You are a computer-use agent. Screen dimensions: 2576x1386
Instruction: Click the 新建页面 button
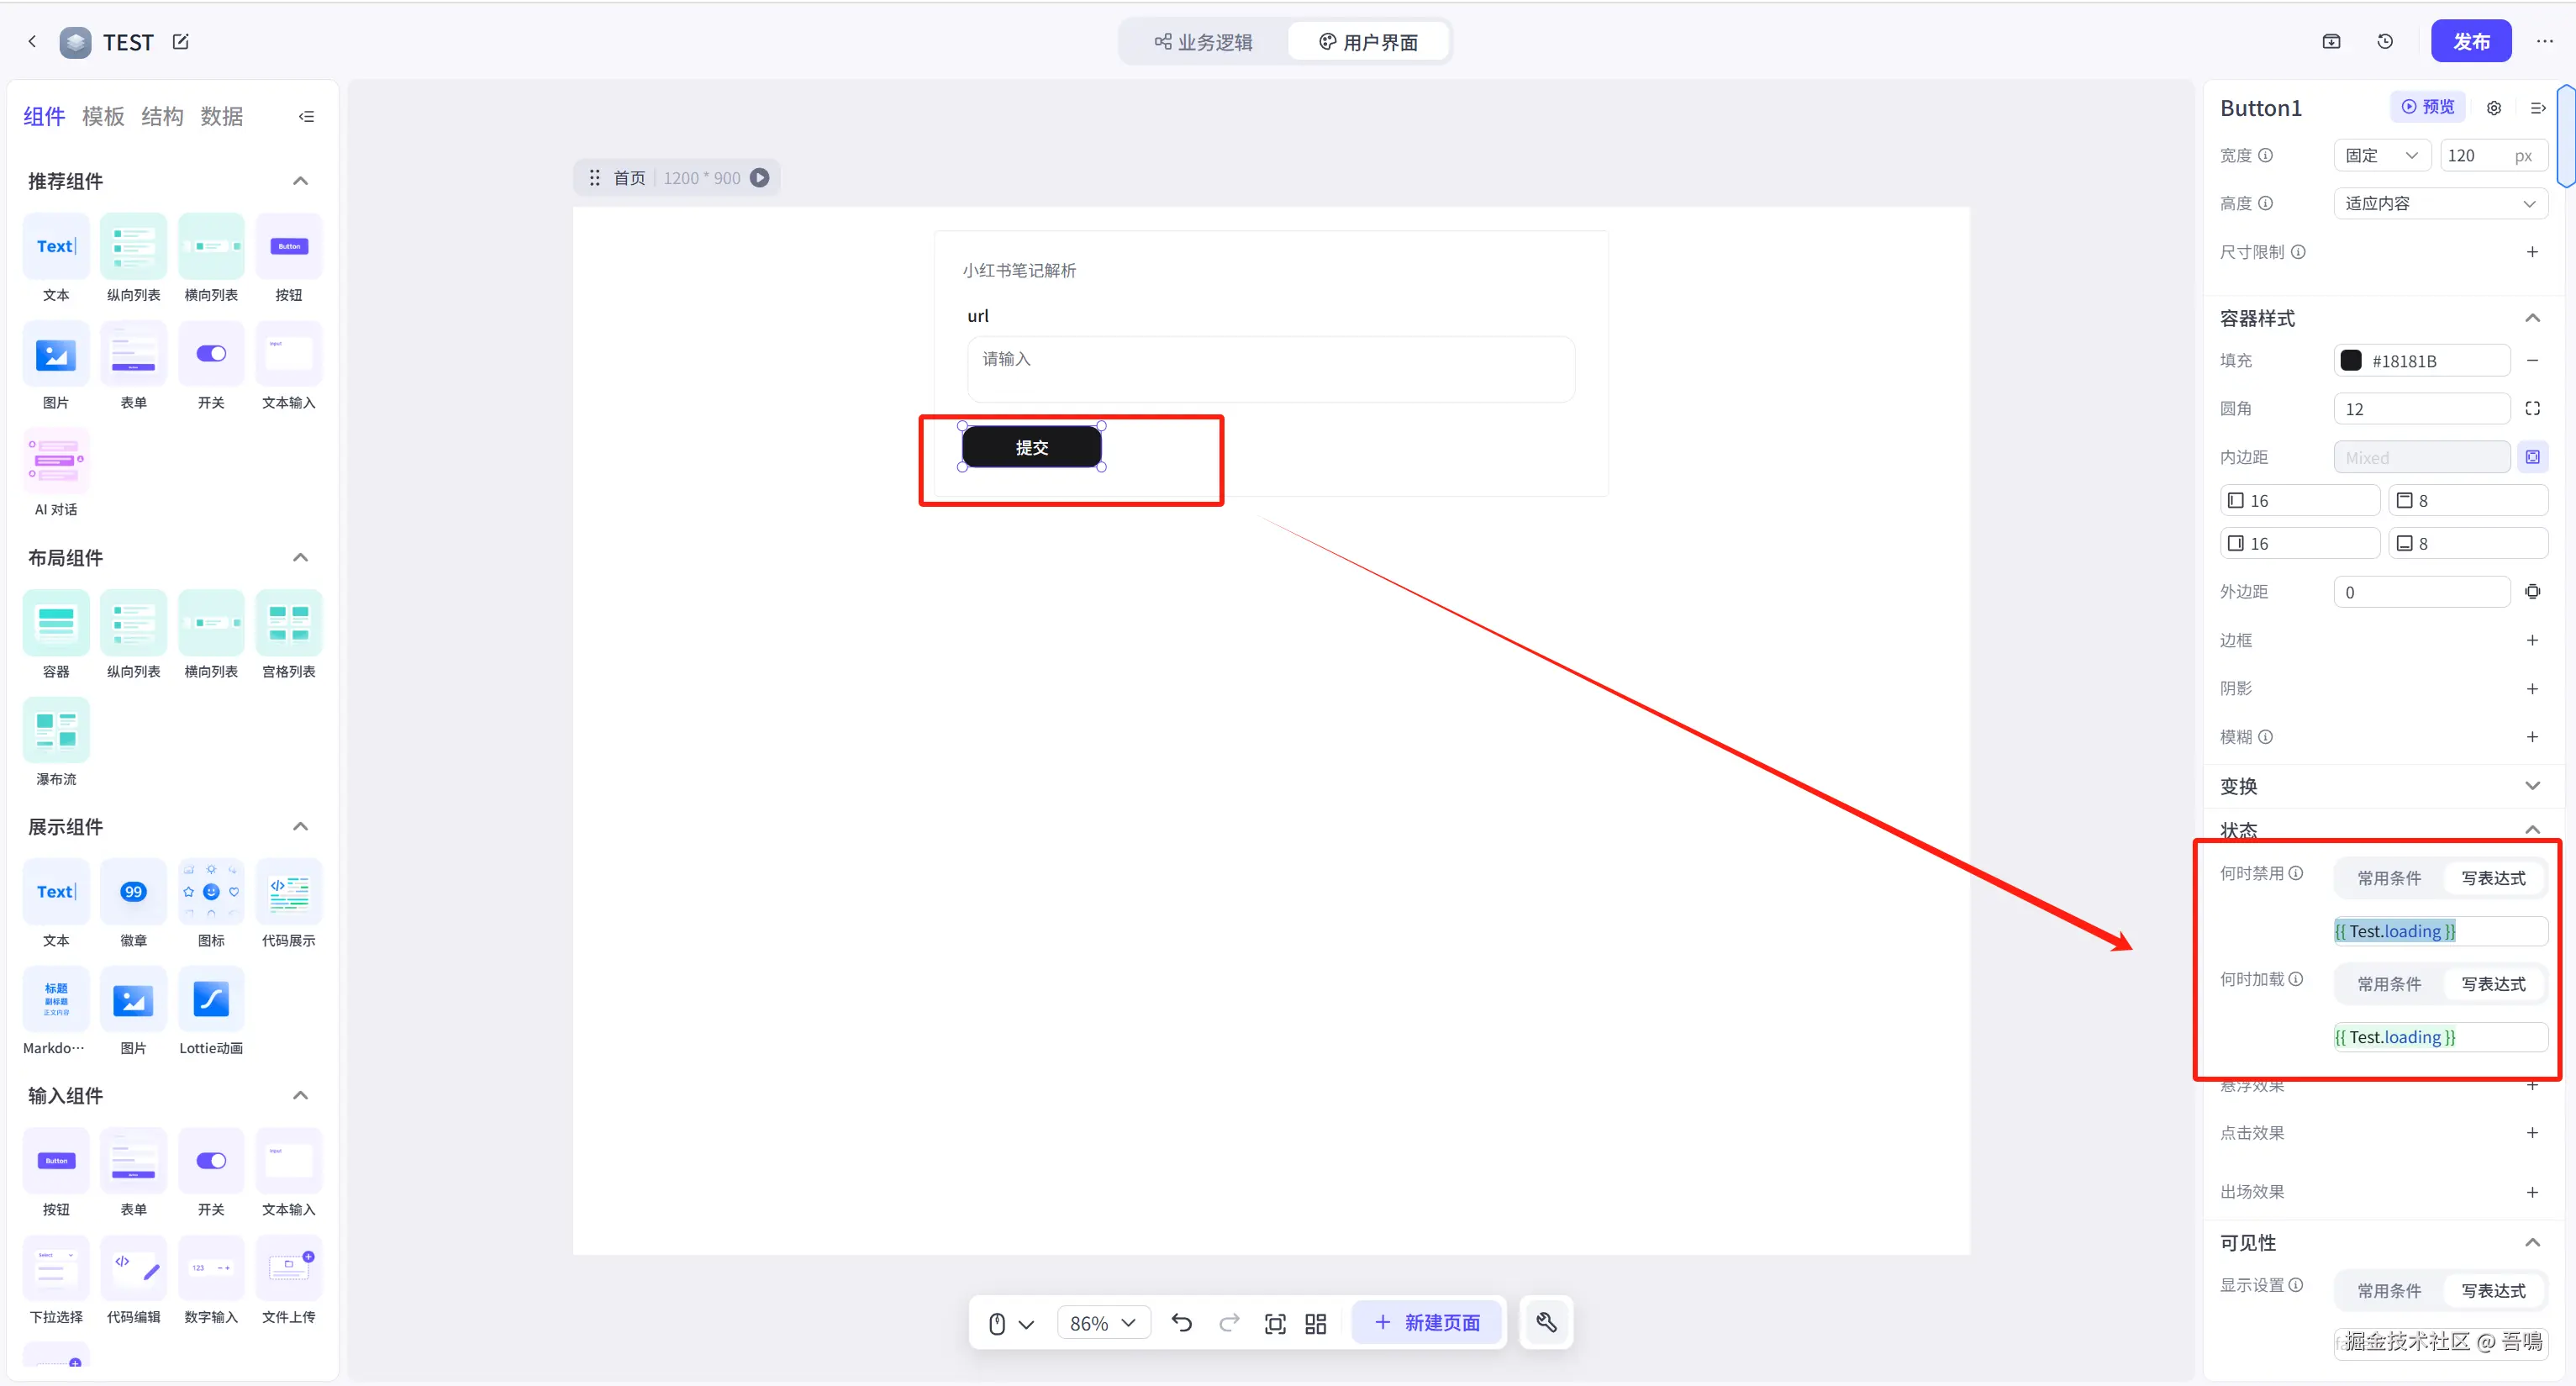[x=1427, y=1322]
